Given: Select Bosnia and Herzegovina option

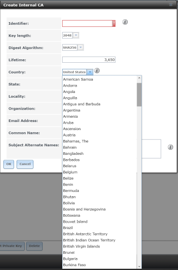Looking at the screenshot, I should pyautogui.click(x=100, y=209).
